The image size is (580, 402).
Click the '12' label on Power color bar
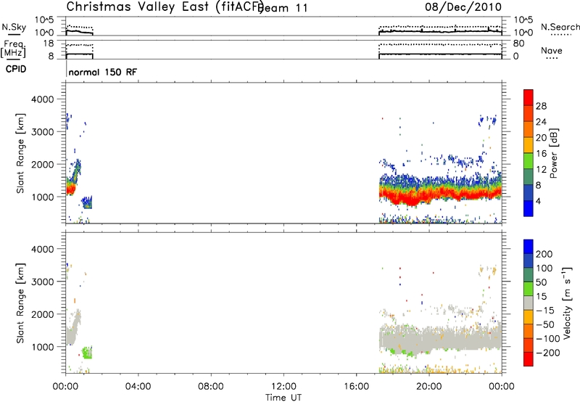click(x=541, y=170)
